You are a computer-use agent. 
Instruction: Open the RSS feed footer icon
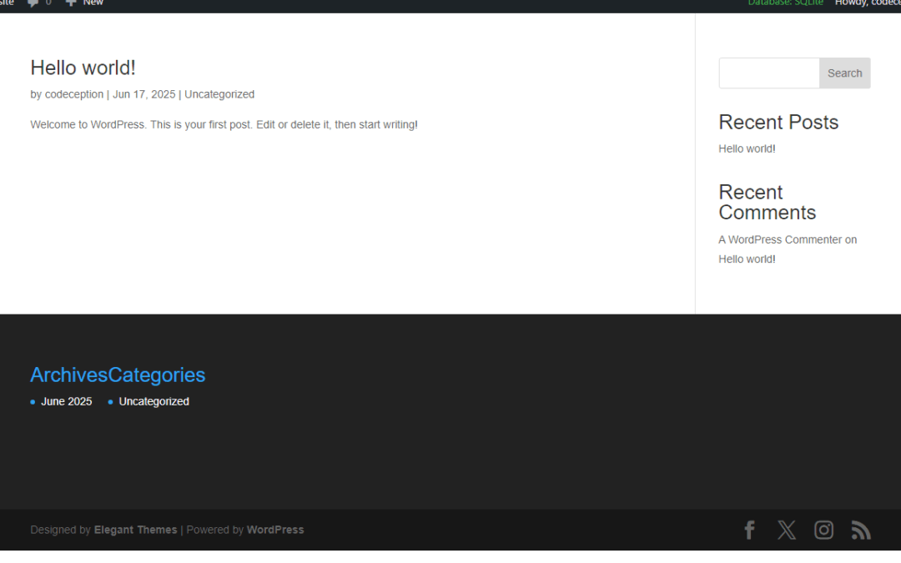click(861, 530)
